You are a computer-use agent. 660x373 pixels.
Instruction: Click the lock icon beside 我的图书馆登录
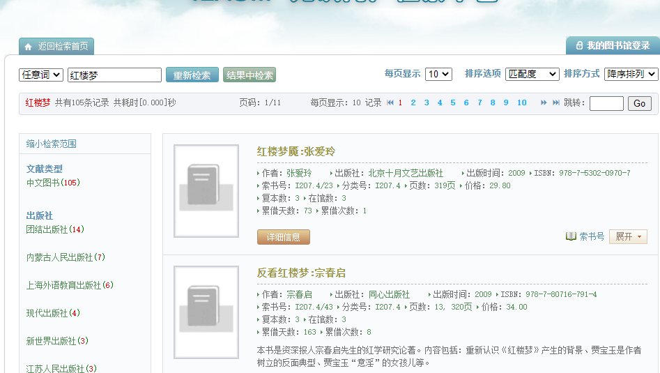pyautogui.click(x=579, y=45)
